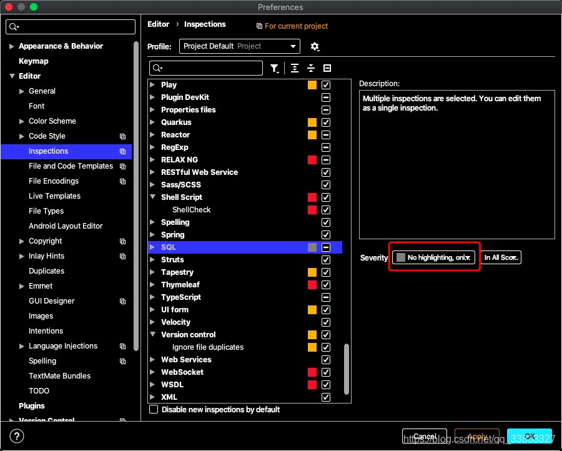
Task: Uncheck Ignore file duplicates inspection
Action: pos(326,347)
